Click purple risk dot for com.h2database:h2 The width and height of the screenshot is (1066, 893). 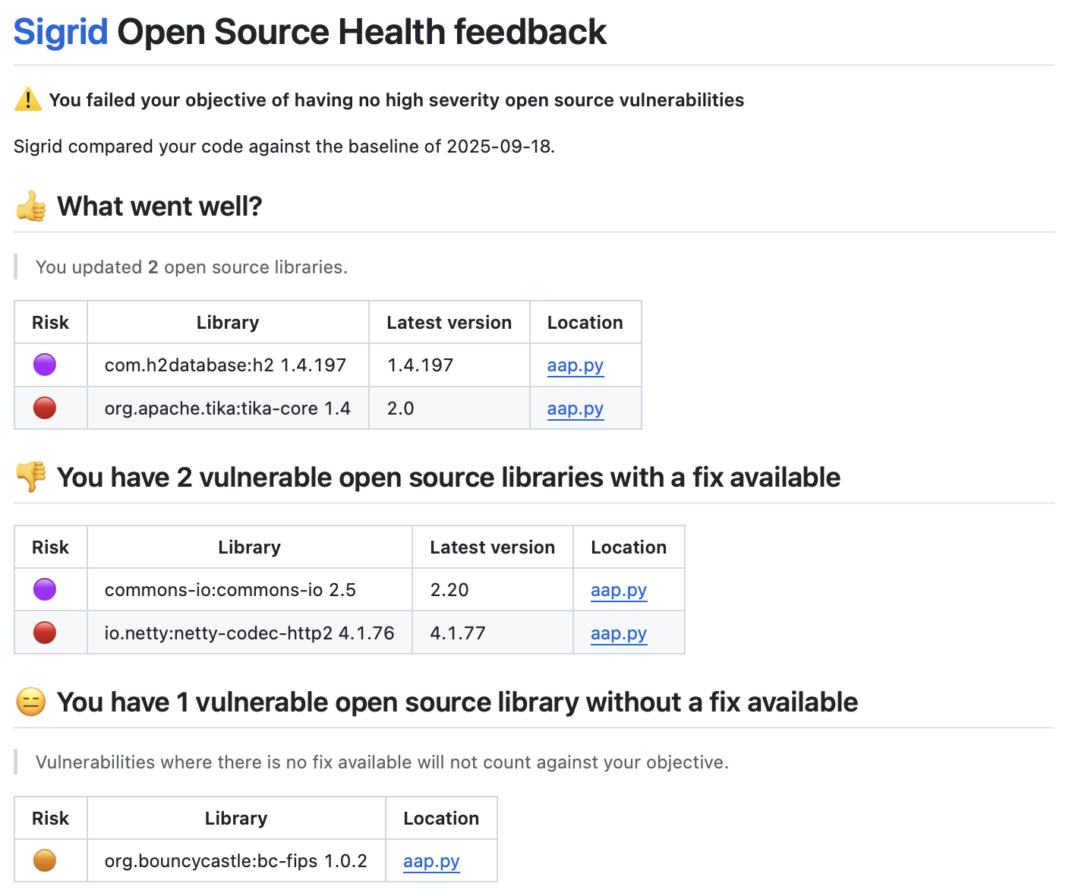click(45, 365)
